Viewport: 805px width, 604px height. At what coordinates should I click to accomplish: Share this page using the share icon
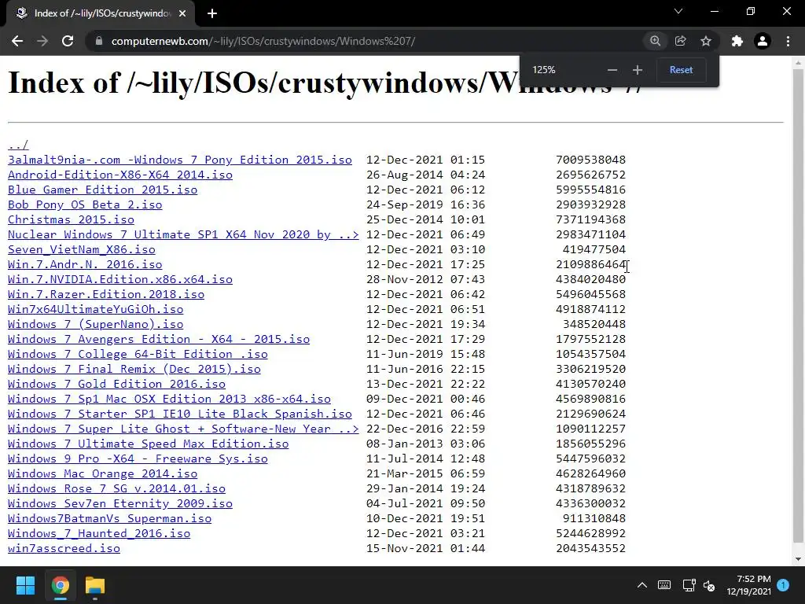681,41
